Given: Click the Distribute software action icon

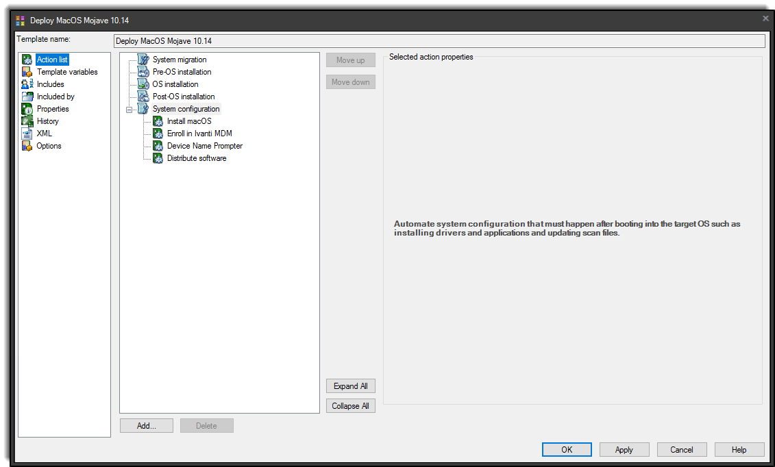Looking at the screenshot, I should coord(158,157).
